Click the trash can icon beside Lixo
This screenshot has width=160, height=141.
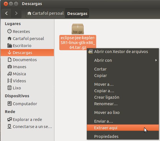tap(9, 88)
